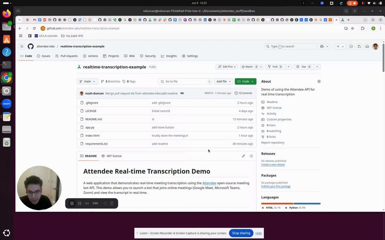385x240 pixels.
Task: Open the user profile avatar menu
Action: pyautogui.click(x=375, y=46)
